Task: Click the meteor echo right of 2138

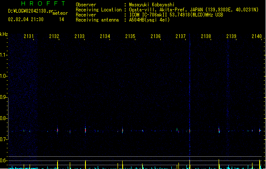Action: (219, 131)
